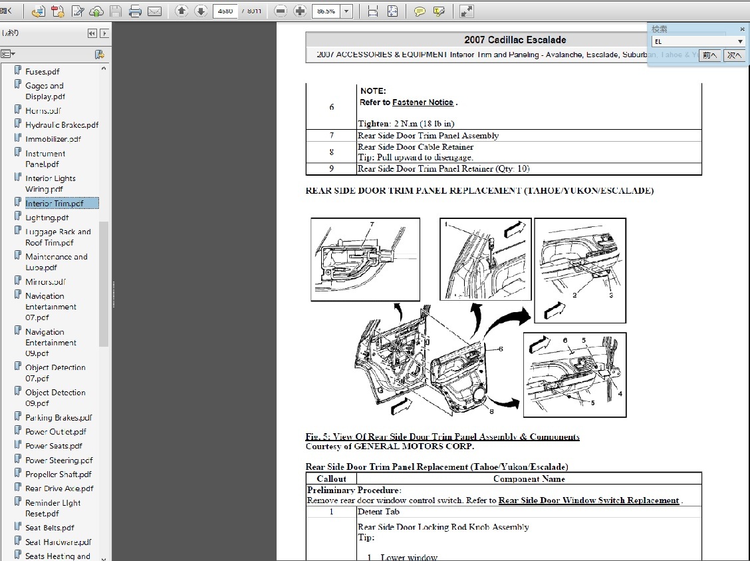
Task: Select the highlight text tool
Action: tap(439, 11)
